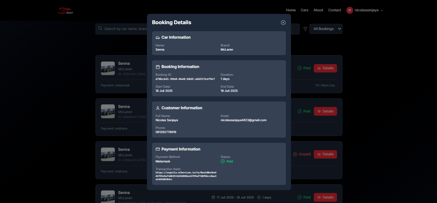This screenshot has width=437, height=203.
Task: Select the Booking ID value text
Action: (x=185, y=79)
